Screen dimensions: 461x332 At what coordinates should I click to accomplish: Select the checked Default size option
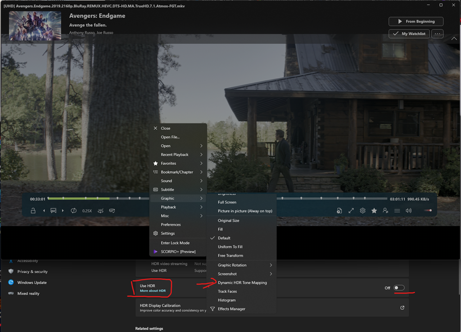point(224,238)
